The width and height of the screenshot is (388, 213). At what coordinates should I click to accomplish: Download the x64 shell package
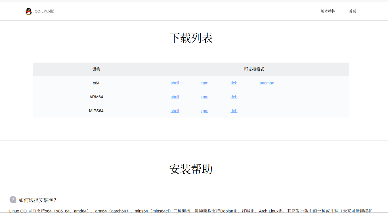click(x=175, y=83)
